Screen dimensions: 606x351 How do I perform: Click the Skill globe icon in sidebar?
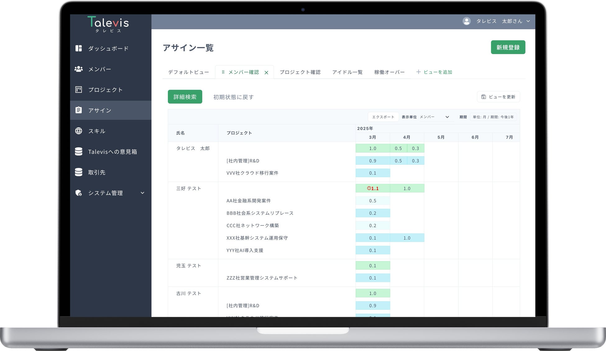coord(79,131)
